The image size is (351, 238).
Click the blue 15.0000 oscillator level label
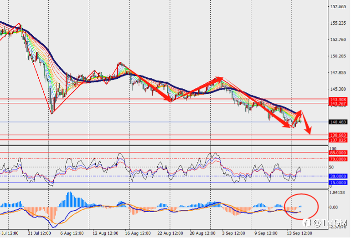(338, 183)
